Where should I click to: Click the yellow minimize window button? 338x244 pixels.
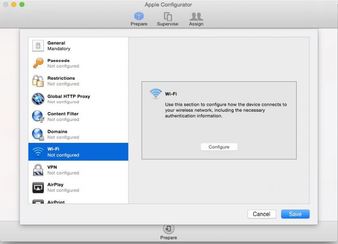pyautogui.click(x=14, y=4)
